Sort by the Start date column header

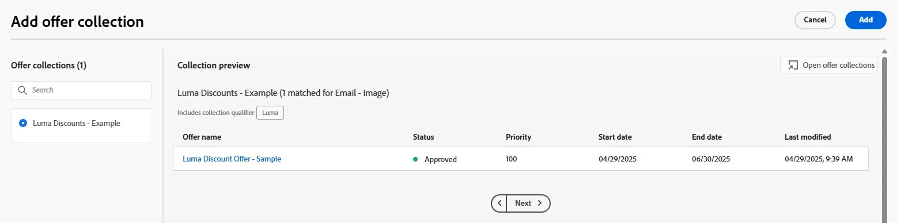(615, 137)
